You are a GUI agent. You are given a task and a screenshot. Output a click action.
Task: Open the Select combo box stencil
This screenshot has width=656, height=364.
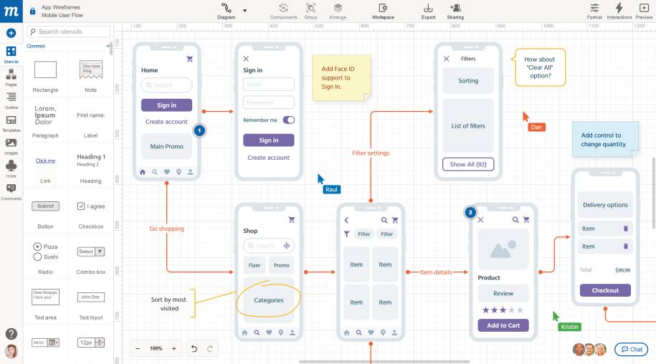[x=91, y=252]
